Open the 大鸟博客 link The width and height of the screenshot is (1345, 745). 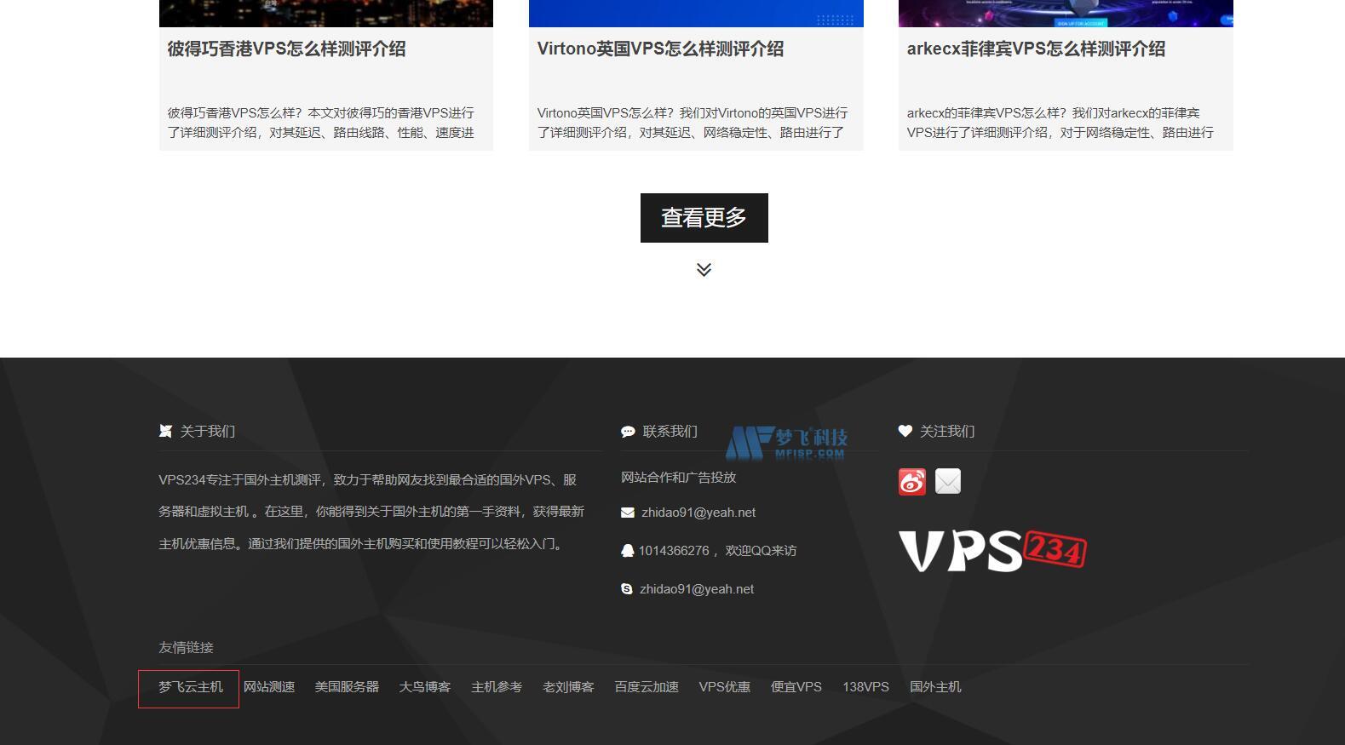tap(425, 687)
